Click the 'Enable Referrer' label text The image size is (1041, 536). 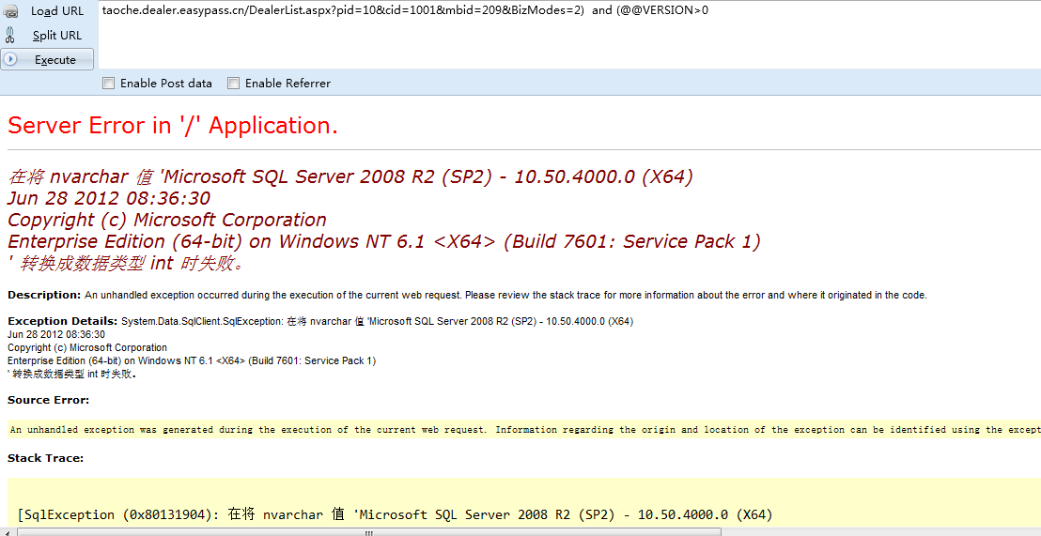coord(287,83)
